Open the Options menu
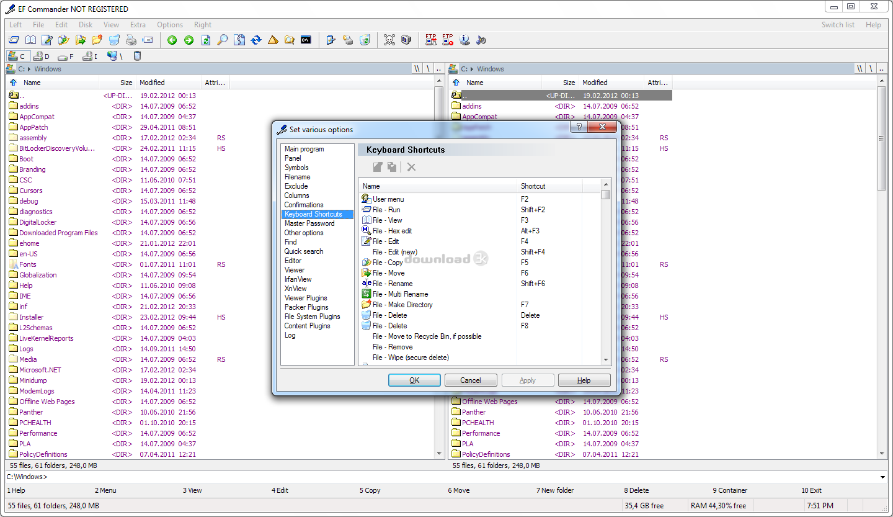Viewport: 893px width, 517px height. (x=170, y=25)
